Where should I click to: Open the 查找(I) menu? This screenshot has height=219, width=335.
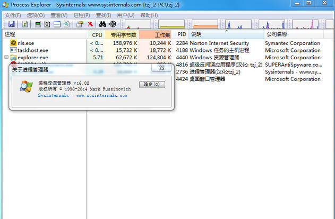104,15
